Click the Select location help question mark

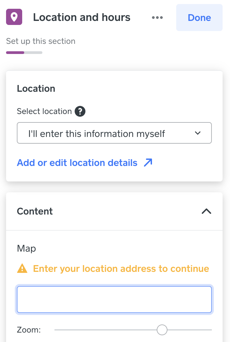(x=80, y=111)
